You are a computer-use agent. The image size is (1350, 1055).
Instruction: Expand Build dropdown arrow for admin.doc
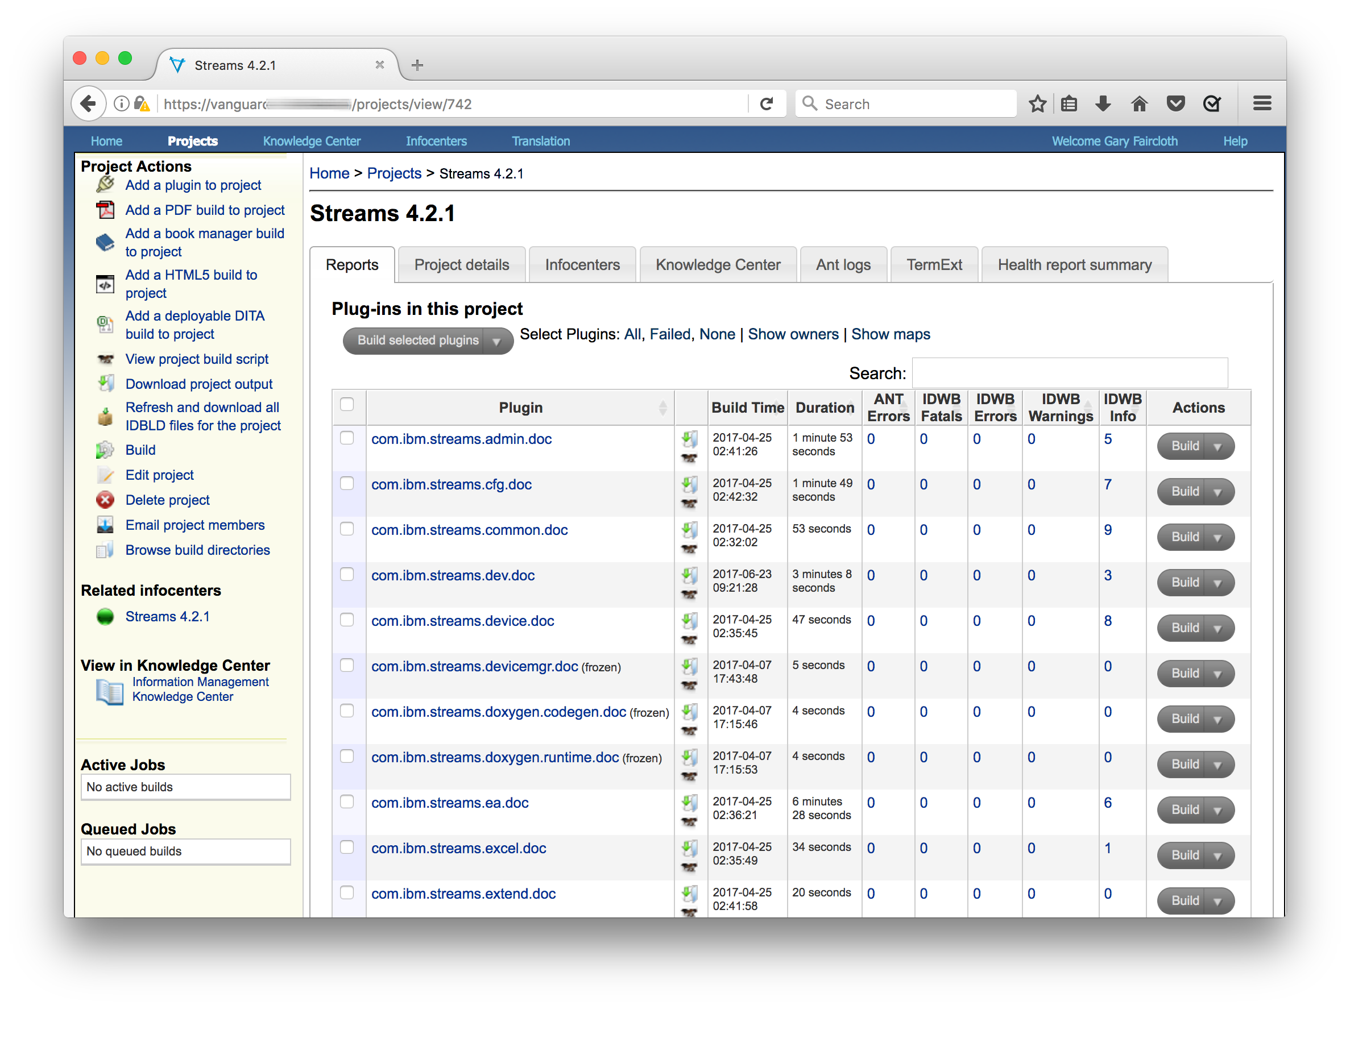[x=1218, y=446]
